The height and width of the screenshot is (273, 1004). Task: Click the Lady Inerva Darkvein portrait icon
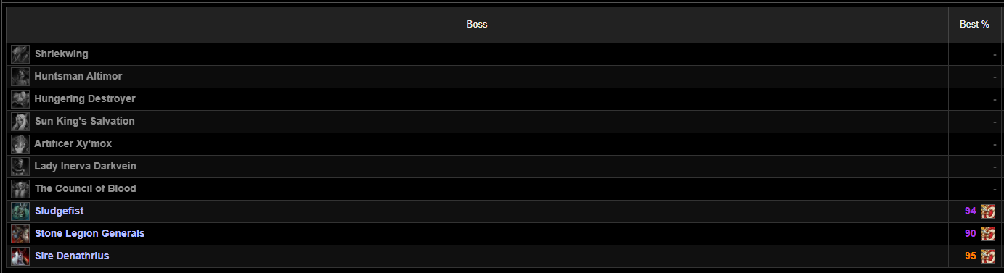pyautogui.click(x=20, y=167)
